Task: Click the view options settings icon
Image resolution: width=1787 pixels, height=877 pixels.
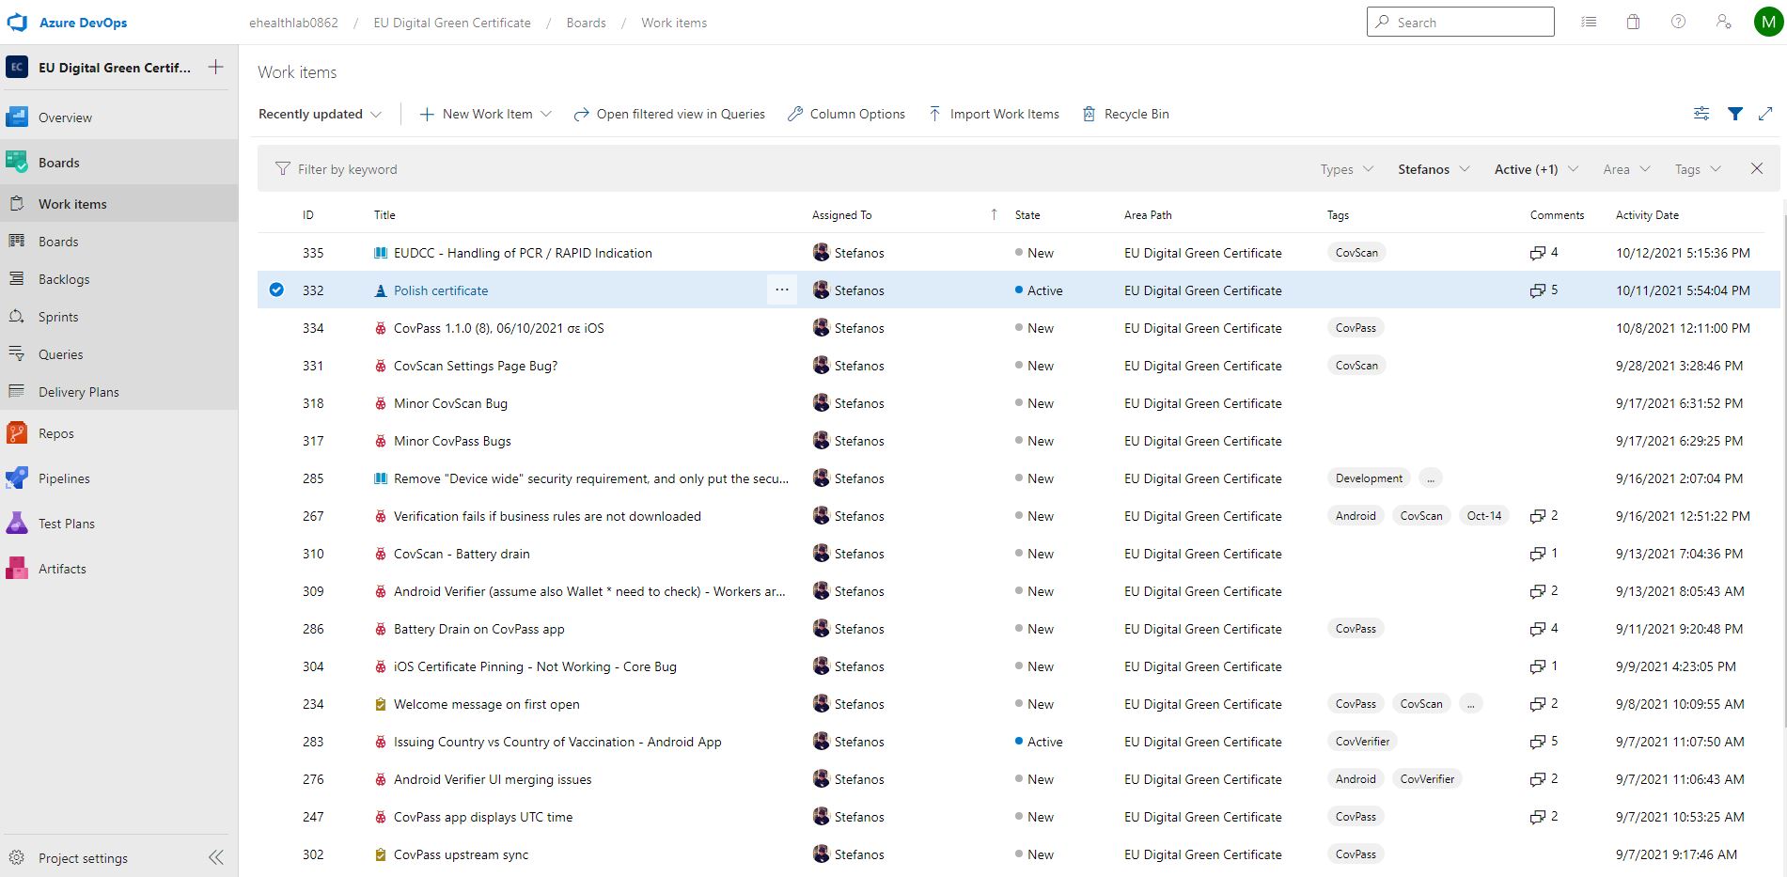Action: 1701,114
